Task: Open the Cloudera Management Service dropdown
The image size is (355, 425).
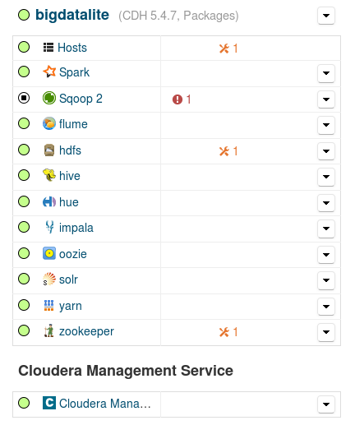Action: click(x=326, y=404)
